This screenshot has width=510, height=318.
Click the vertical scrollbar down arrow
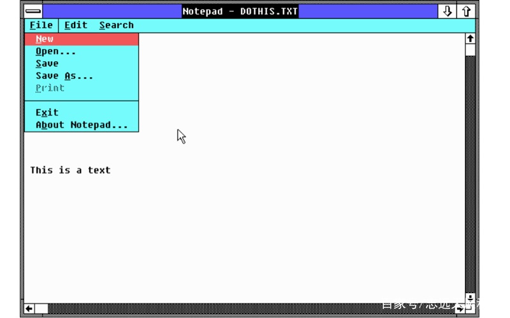point(470,298)
